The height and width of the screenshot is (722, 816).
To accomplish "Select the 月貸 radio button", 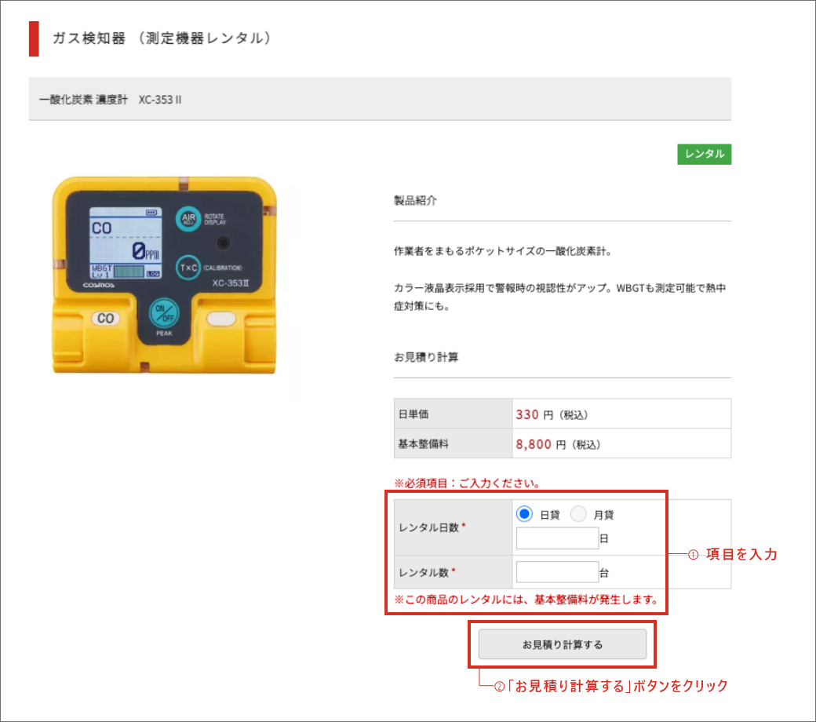I will tap(578, 514).
